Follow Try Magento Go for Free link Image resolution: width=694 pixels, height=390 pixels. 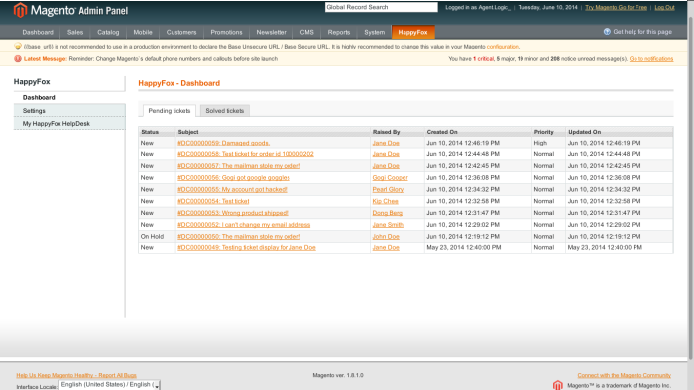pos(616,8)
